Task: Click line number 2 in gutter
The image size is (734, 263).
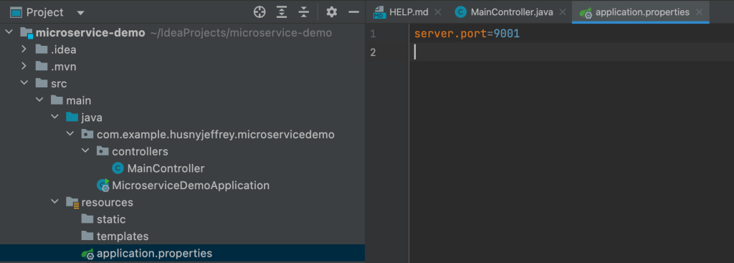Action: tap(373, 52)
